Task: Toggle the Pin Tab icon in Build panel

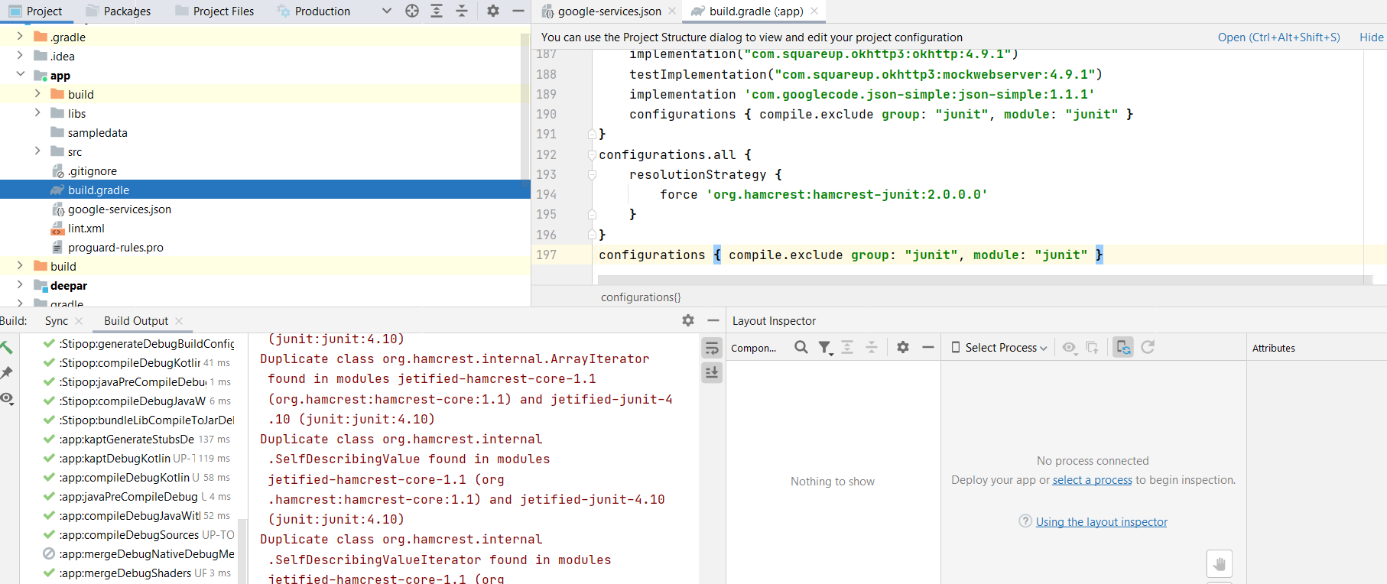Action: pyautogui.click(x=7, y=373)
